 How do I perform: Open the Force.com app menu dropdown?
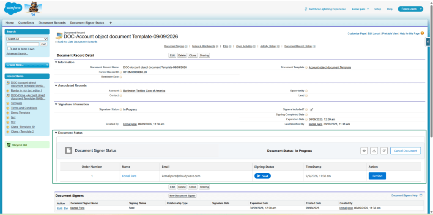411,9
